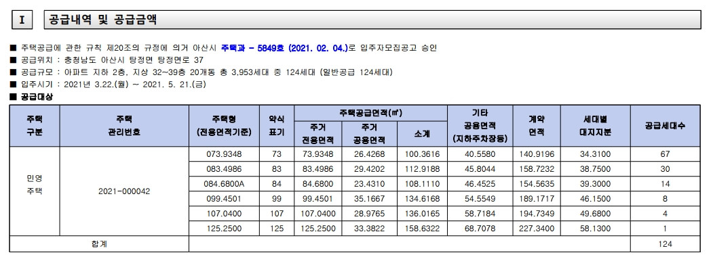Click other common area 68.7078
The image size is (713, 257).
tap(480, 229)
